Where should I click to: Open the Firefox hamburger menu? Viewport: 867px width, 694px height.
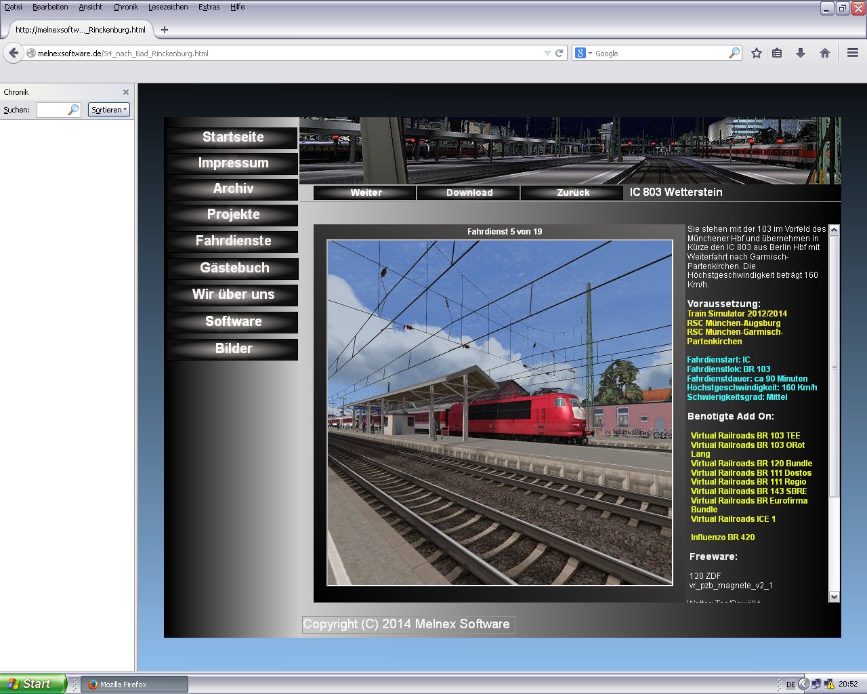tap(853, 53)
